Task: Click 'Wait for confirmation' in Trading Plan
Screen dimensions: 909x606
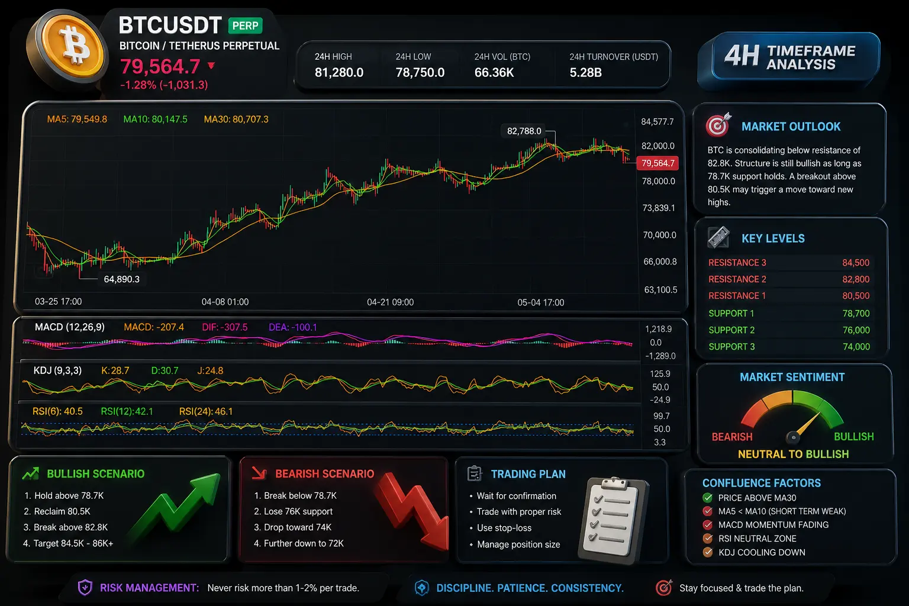Action: pos(517,496)
